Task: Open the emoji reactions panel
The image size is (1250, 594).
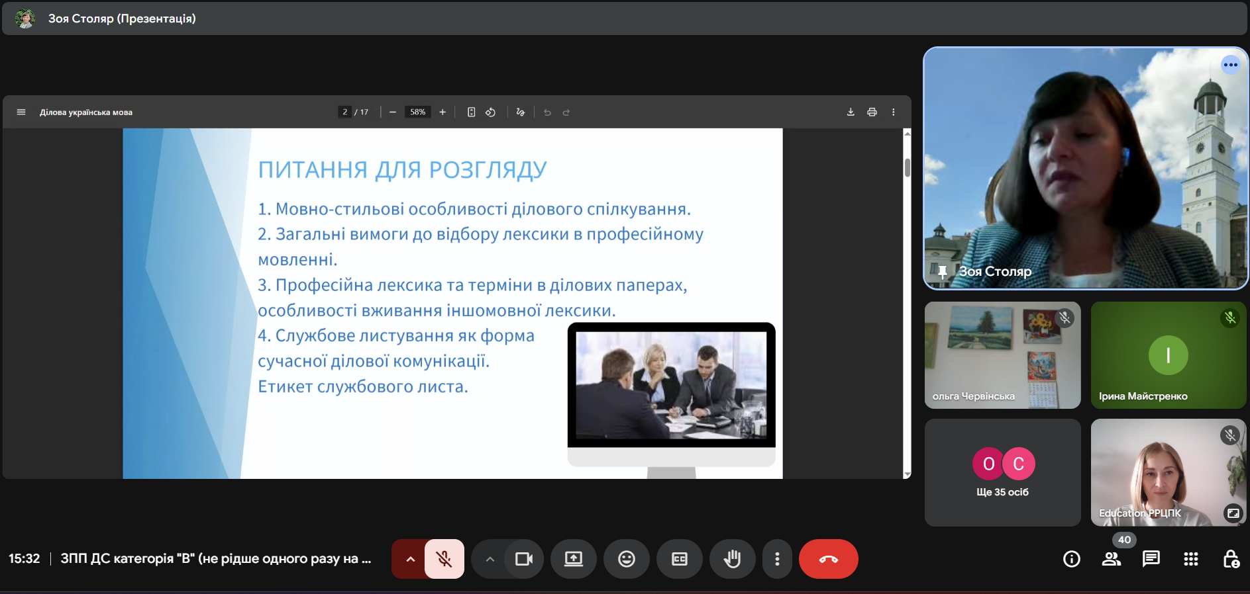Action: pos(626,559)
